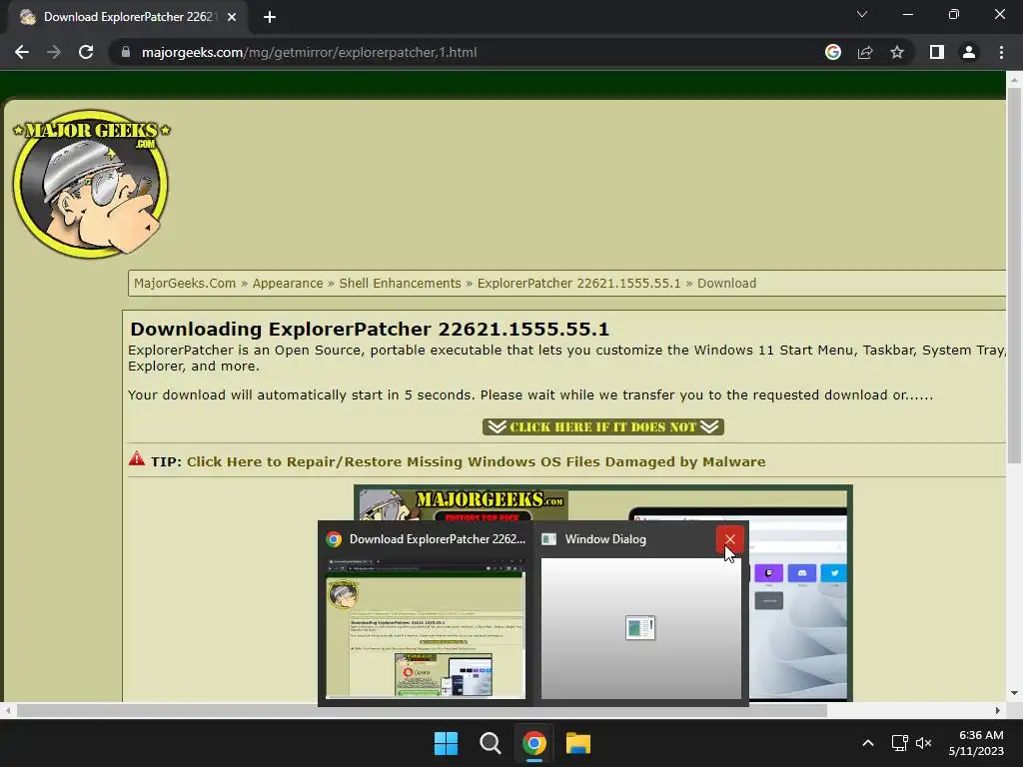Click the scroll down arrow

pyautogui.click(x=1014, y=693)
